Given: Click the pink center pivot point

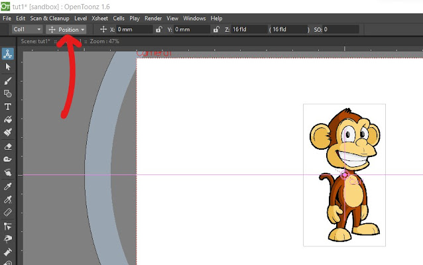Looking at the screenshot, I should [345, 175].
